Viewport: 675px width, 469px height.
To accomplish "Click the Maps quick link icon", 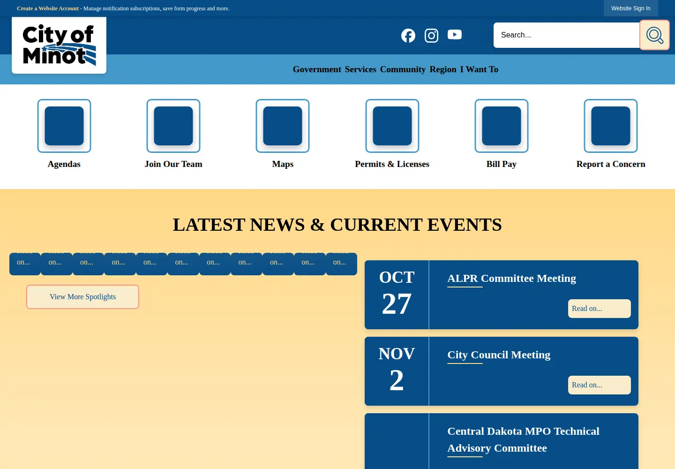I will click(x=283, y=126).
